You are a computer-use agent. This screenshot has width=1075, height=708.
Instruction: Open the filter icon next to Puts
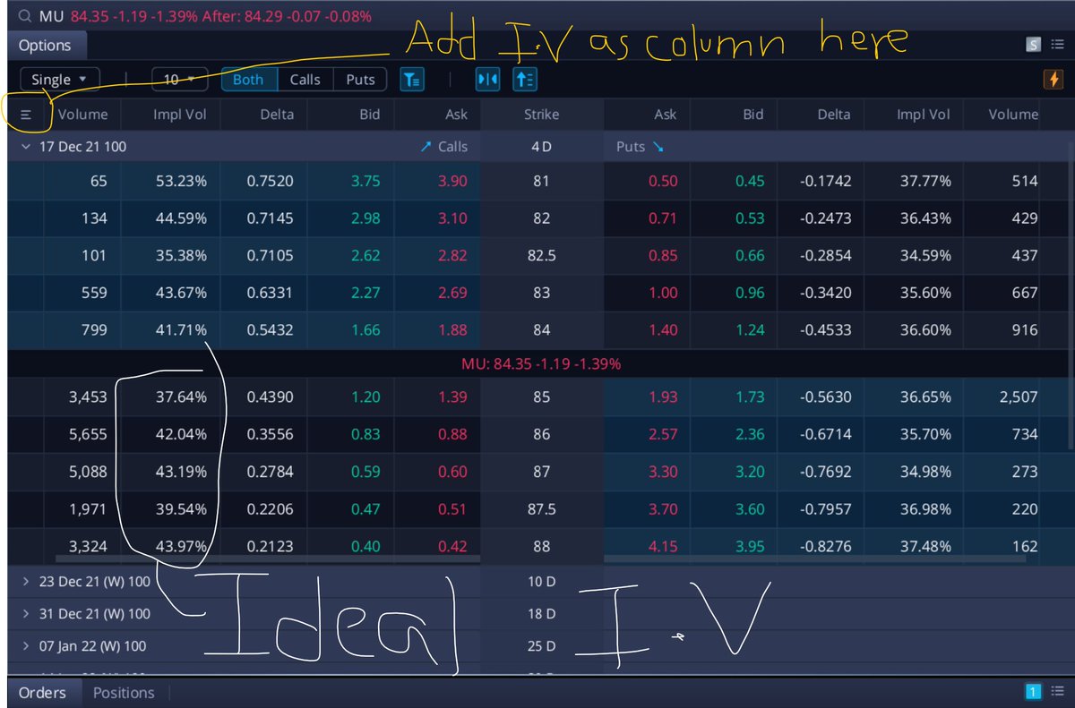(411, 80)
